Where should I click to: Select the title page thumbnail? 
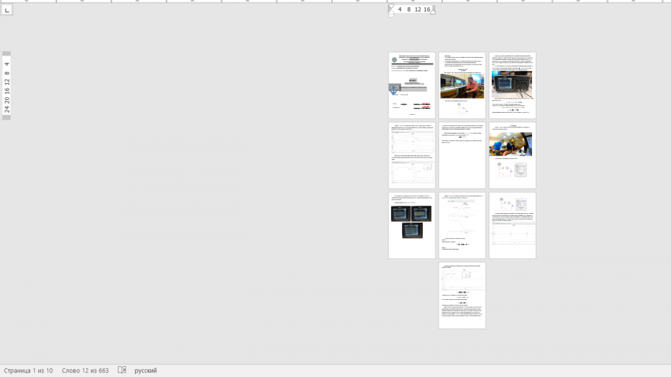[412, 85]
